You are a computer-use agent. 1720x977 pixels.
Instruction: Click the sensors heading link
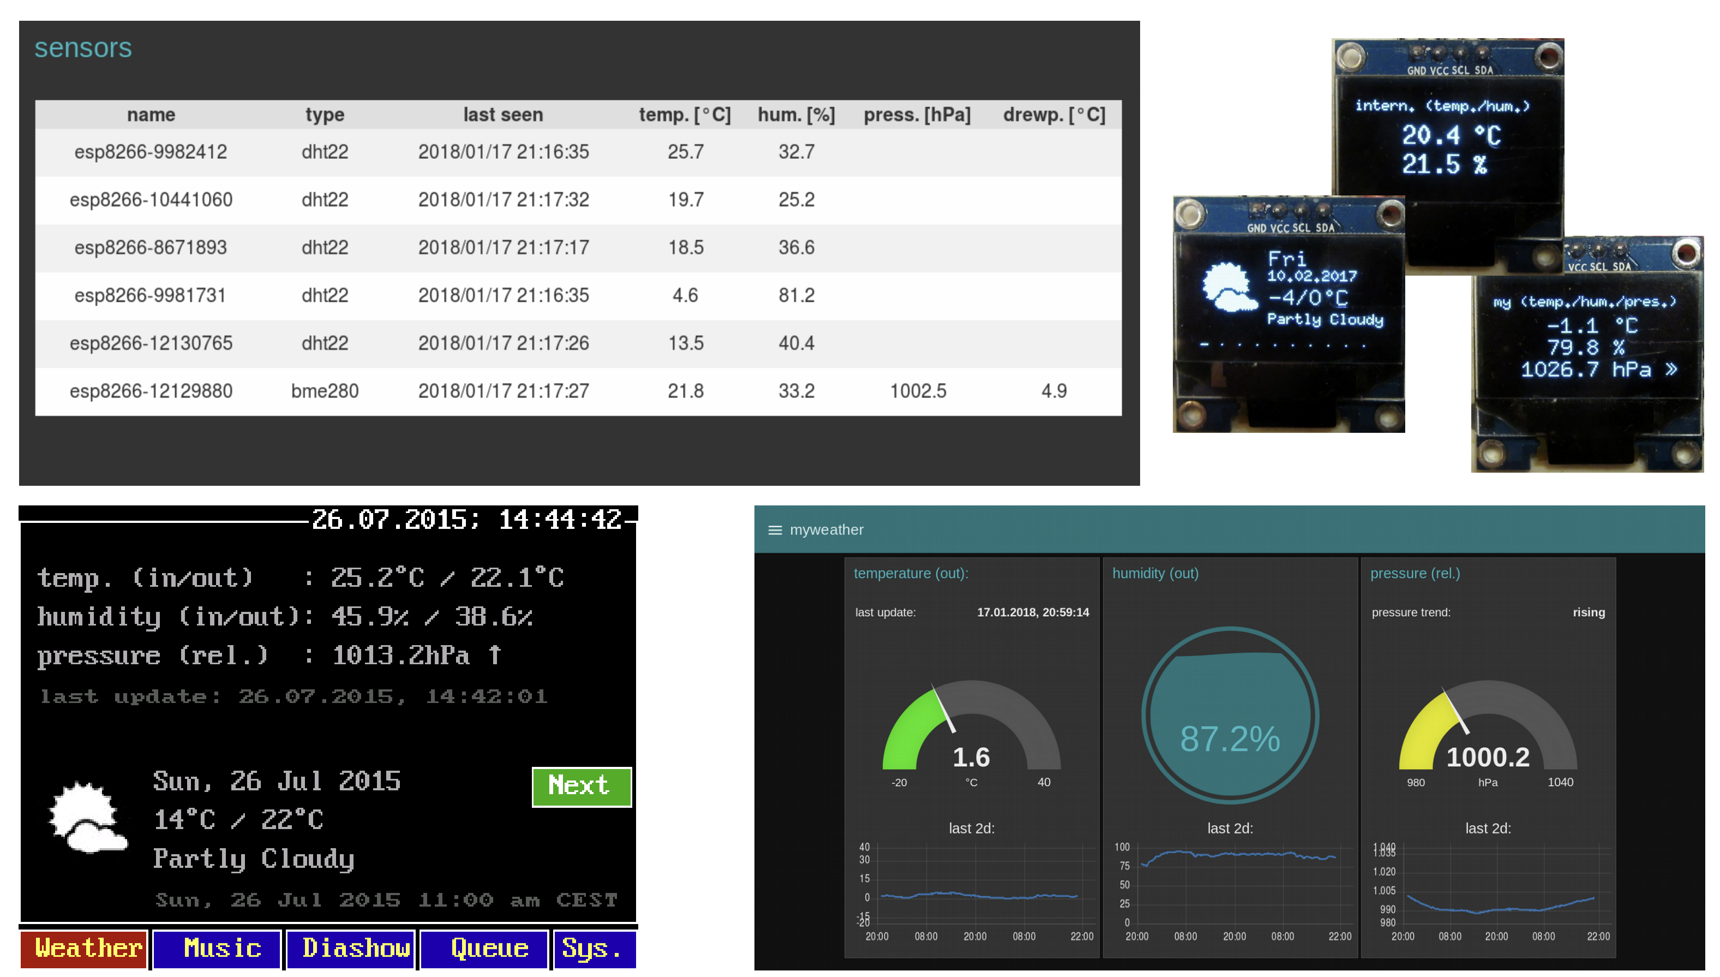pyautogui.click(x=83, y=47)
